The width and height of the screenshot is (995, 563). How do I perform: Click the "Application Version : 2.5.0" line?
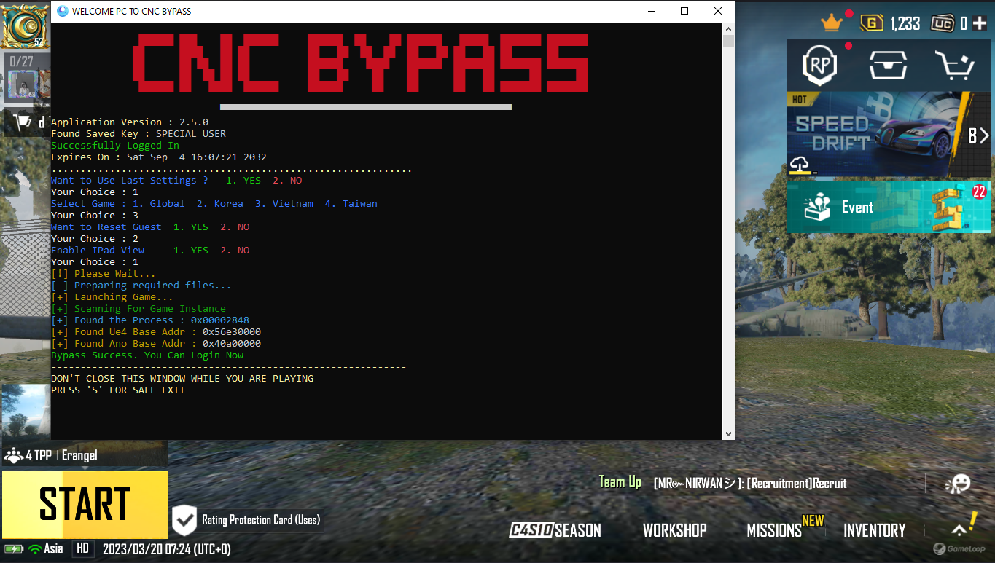click(x=130, y=122)
